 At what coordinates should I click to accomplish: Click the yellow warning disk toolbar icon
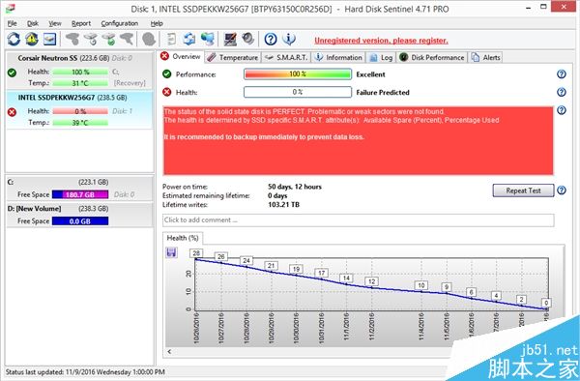click(32, 39)
